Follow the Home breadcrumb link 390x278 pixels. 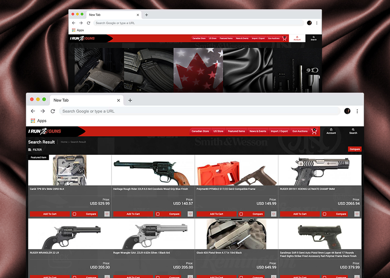(x=64, y=142)
